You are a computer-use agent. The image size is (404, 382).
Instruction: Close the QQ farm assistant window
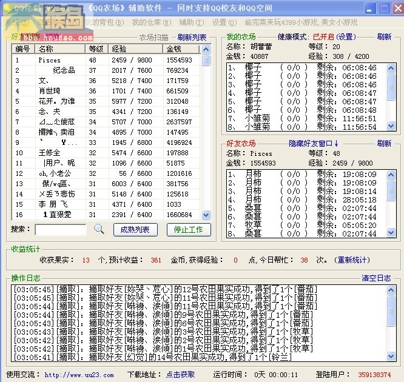coord(398,8)
